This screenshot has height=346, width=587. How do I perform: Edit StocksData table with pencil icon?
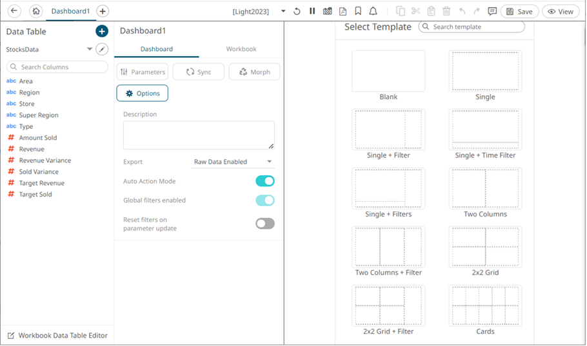tap(102, 50)
